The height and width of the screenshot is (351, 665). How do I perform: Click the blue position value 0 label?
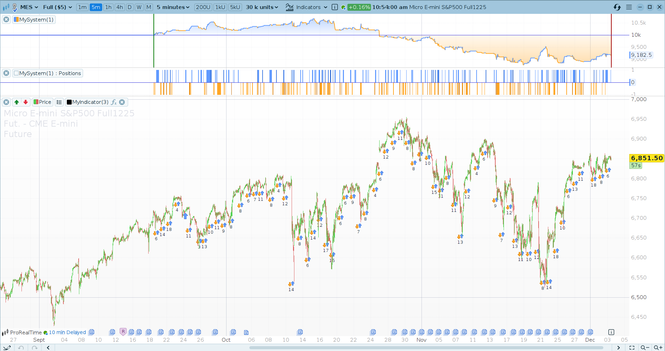632,82
